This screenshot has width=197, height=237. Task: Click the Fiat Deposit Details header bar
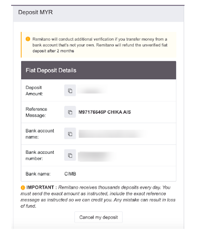pos(98,70)
